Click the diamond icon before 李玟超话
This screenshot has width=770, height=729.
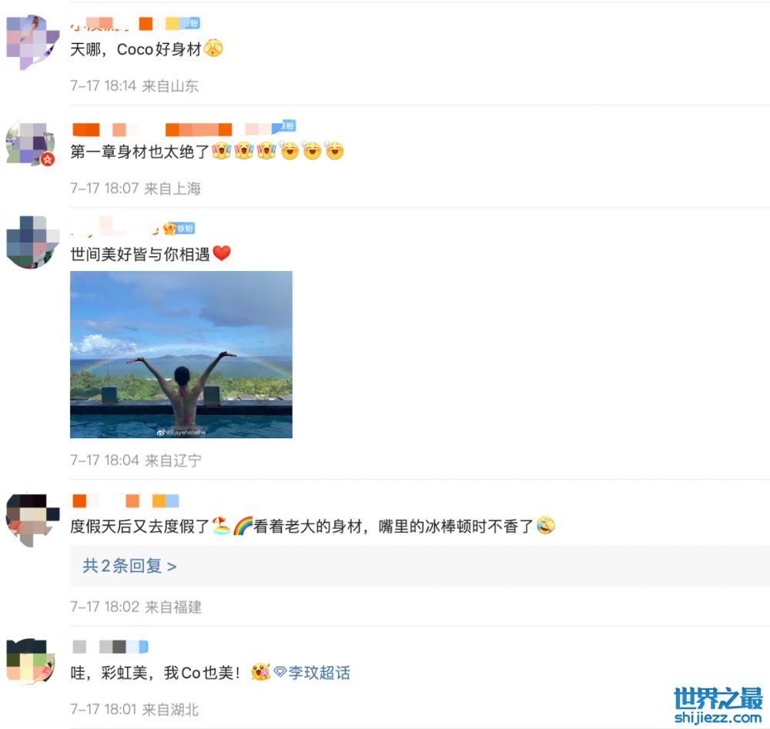click(x=280, y=671)
